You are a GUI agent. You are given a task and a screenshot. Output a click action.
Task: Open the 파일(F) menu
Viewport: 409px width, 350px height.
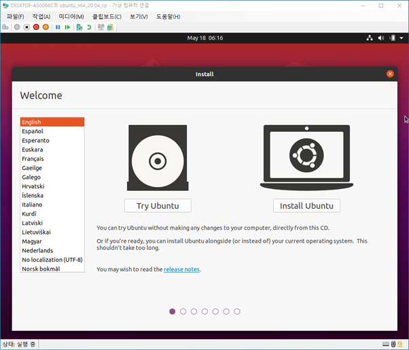click(x=16, y=17)
